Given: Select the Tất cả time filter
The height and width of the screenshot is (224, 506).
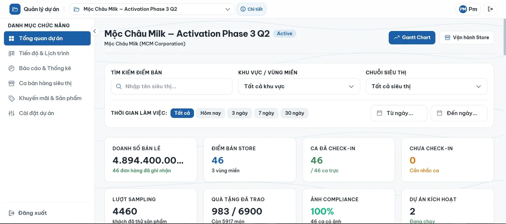Looking at the screenshot, I should coord(182,113).
